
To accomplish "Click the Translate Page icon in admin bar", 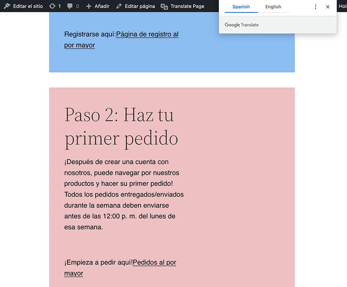I will pyautogui.click(x=164, y=6).
